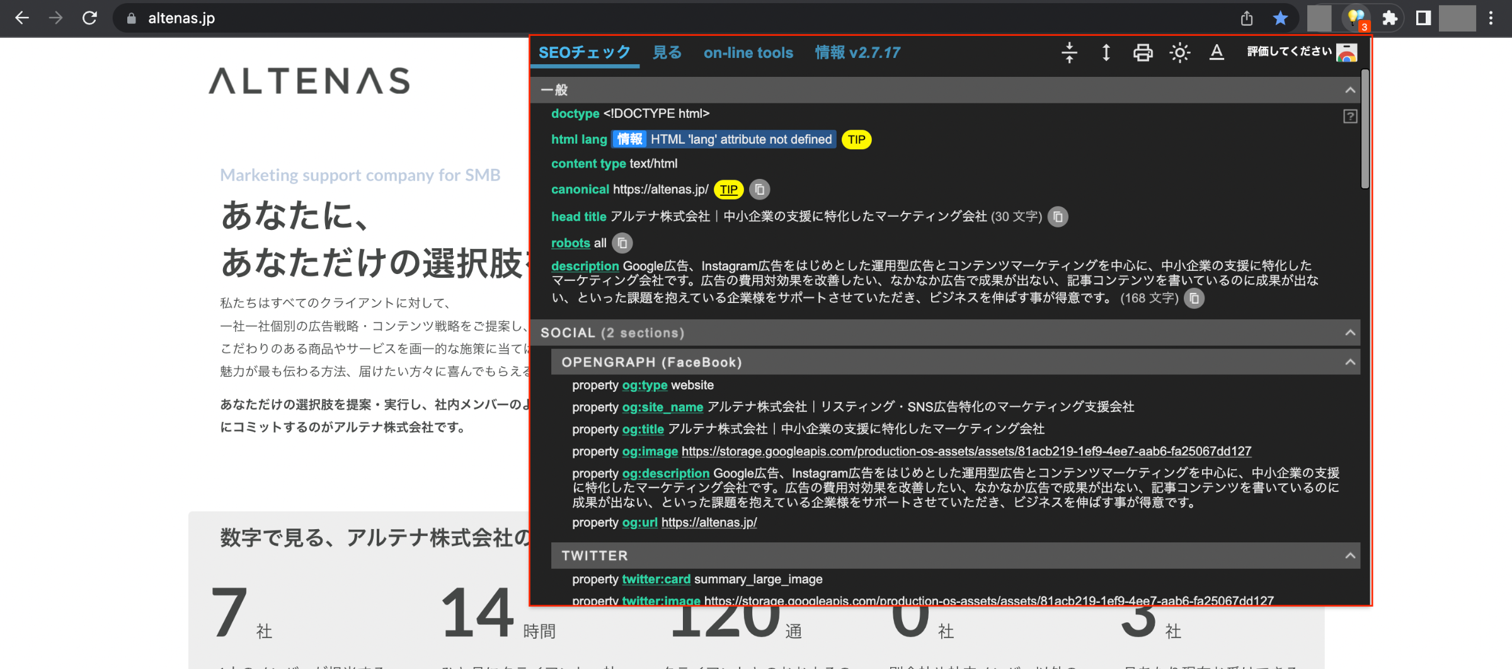Click the 評価してください rate button
This screenshot has width=1512, height=669.
pos(1302,52)
